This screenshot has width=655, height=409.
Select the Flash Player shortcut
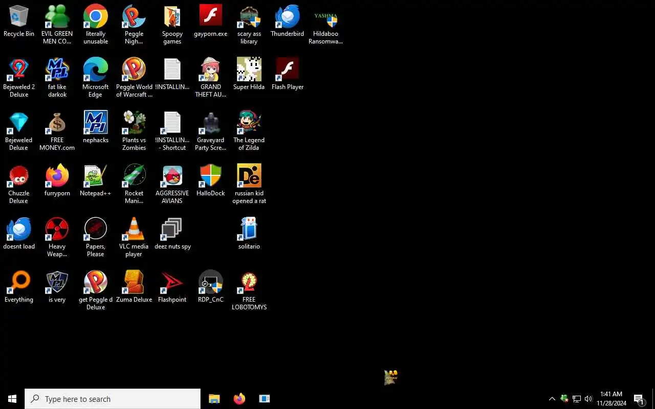click(x=288, y=75)
